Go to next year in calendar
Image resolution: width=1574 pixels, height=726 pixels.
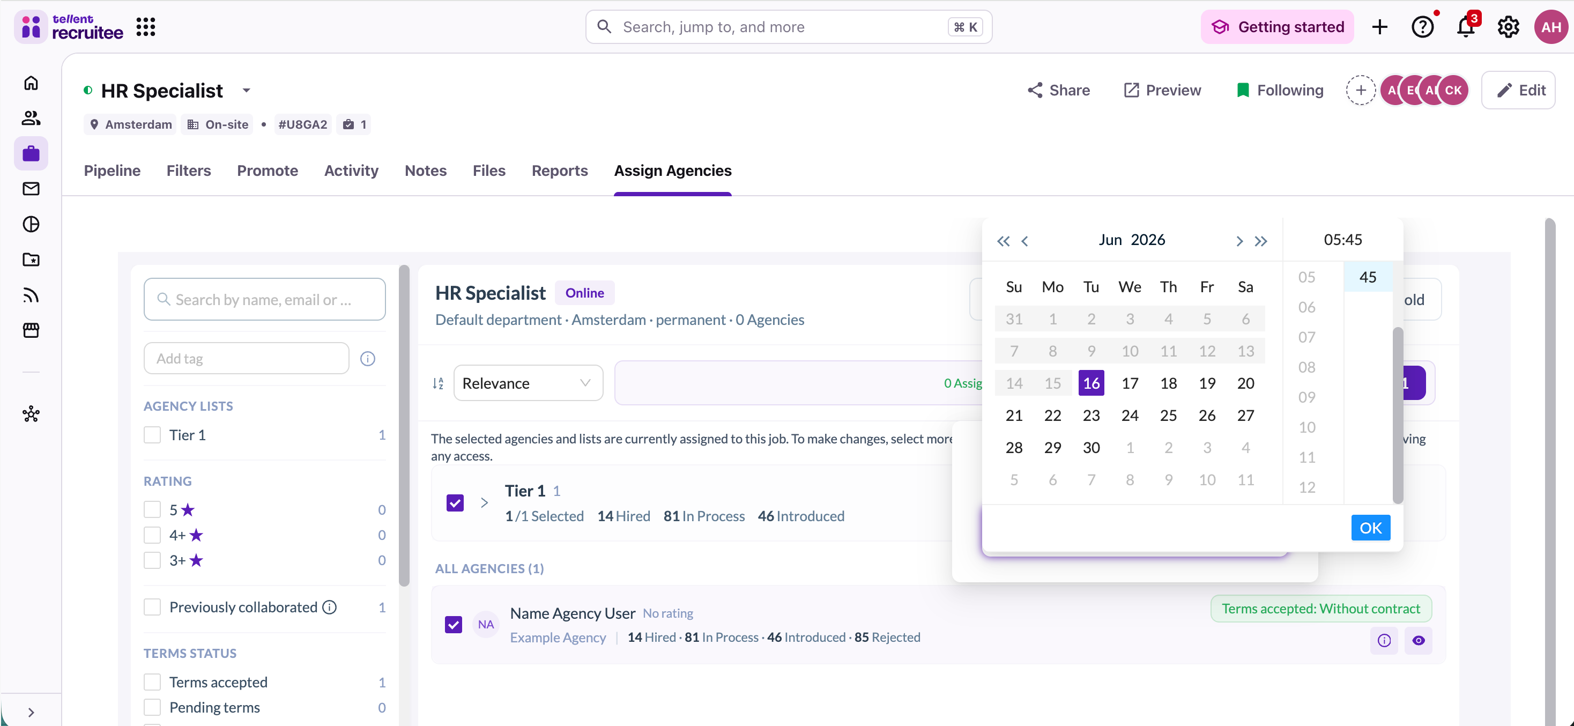[1260, 241]
